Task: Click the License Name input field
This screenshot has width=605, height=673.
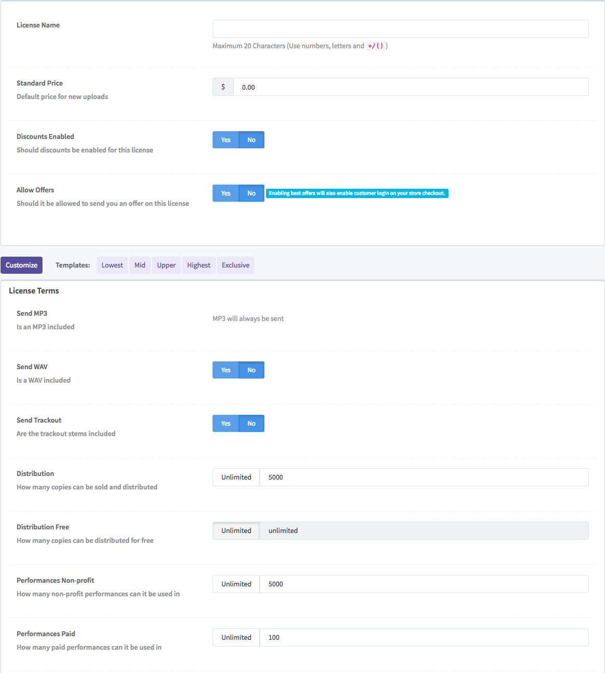Action: pyautogui.click(x=400, y=29)
